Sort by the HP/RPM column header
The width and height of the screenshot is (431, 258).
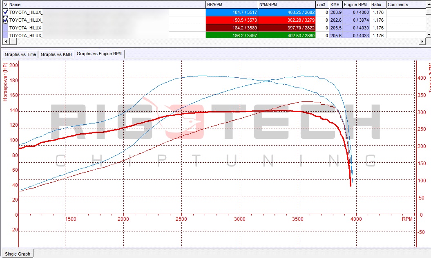tap(232, 4)
